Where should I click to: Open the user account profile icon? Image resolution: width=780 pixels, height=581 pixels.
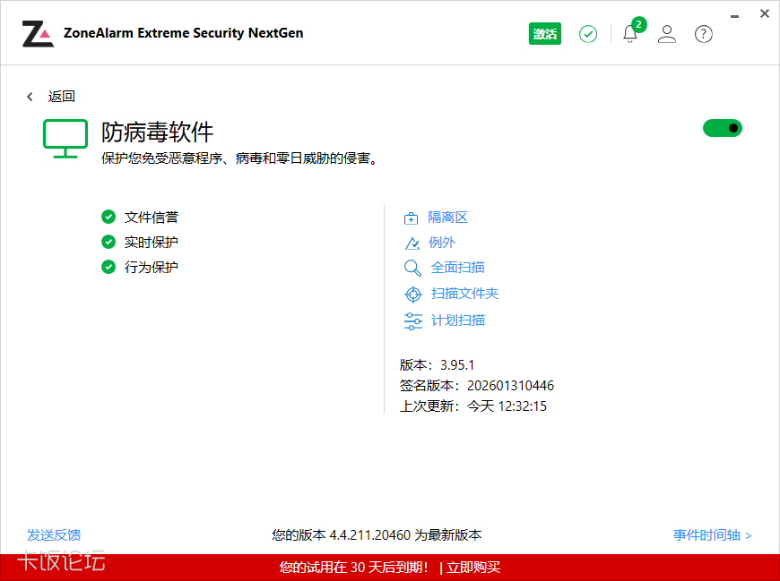(666, 34)
